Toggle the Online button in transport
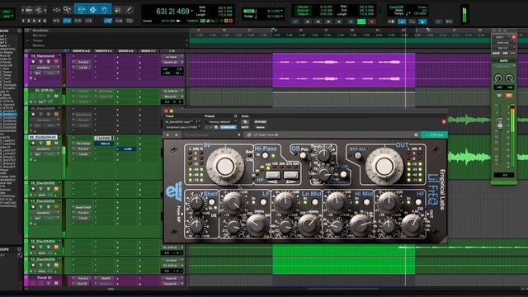 click(295, 21)
